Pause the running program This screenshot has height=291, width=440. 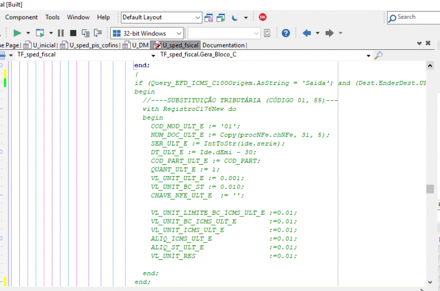60,33
